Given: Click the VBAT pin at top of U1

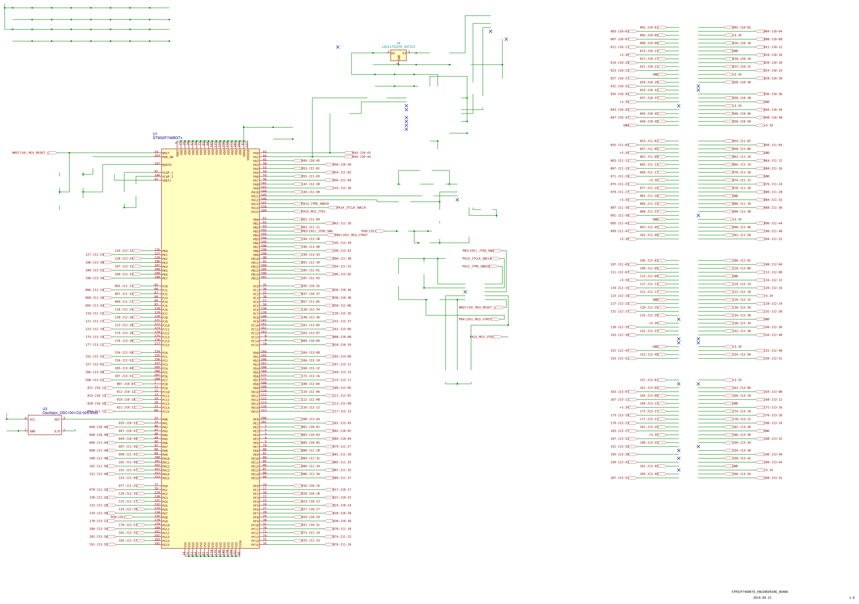Looking at the screenshot, I should (x=178, y=153).
